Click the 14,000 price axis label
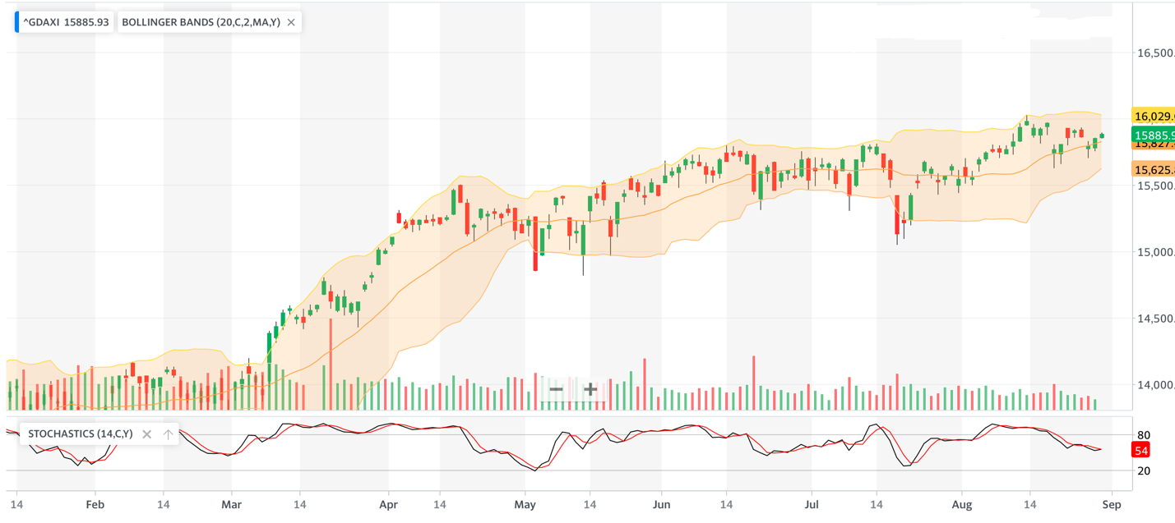 (1155, 385)
